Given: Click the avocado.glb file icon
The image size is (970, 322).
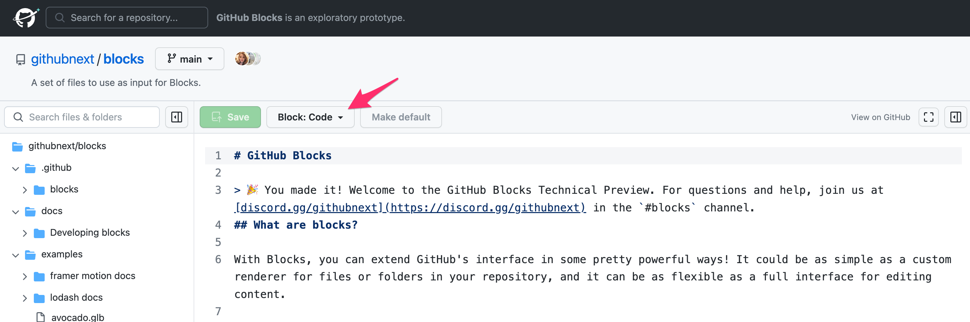Looking at the screenshot, I should [x=40, y=317].
